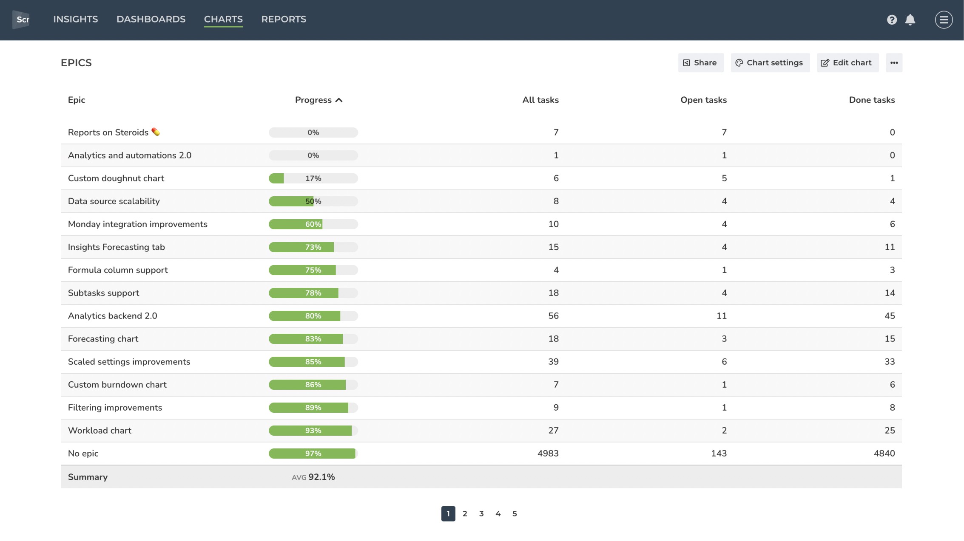
Task: Click the Share button
Action: [x=700, y=63]
